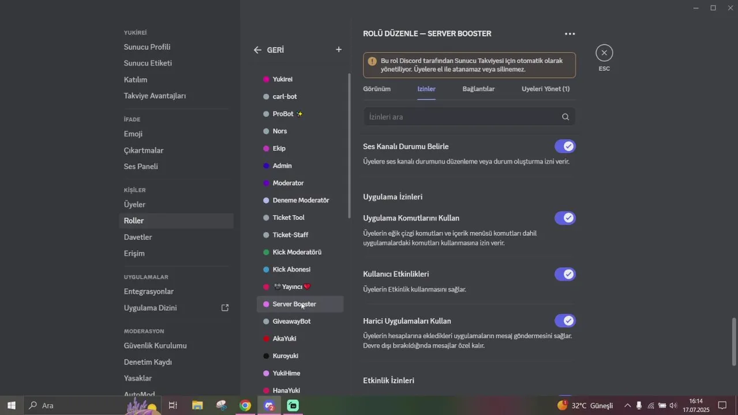The width and height of the screenshot is (738, 415).
Task: Click the permissions panel scrollbar thumb
Action: tap(734, 342)
